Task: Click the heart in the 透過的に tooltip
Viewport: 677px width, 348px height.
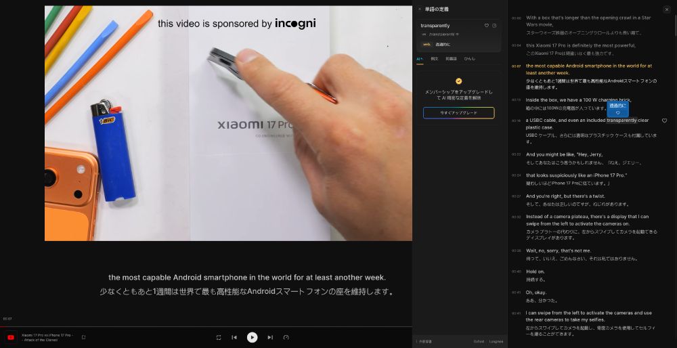Action: tap(618, 112)
